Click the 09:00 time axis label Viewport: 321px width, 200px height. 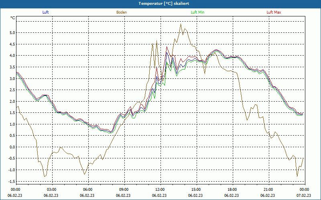tap(124, 190)
